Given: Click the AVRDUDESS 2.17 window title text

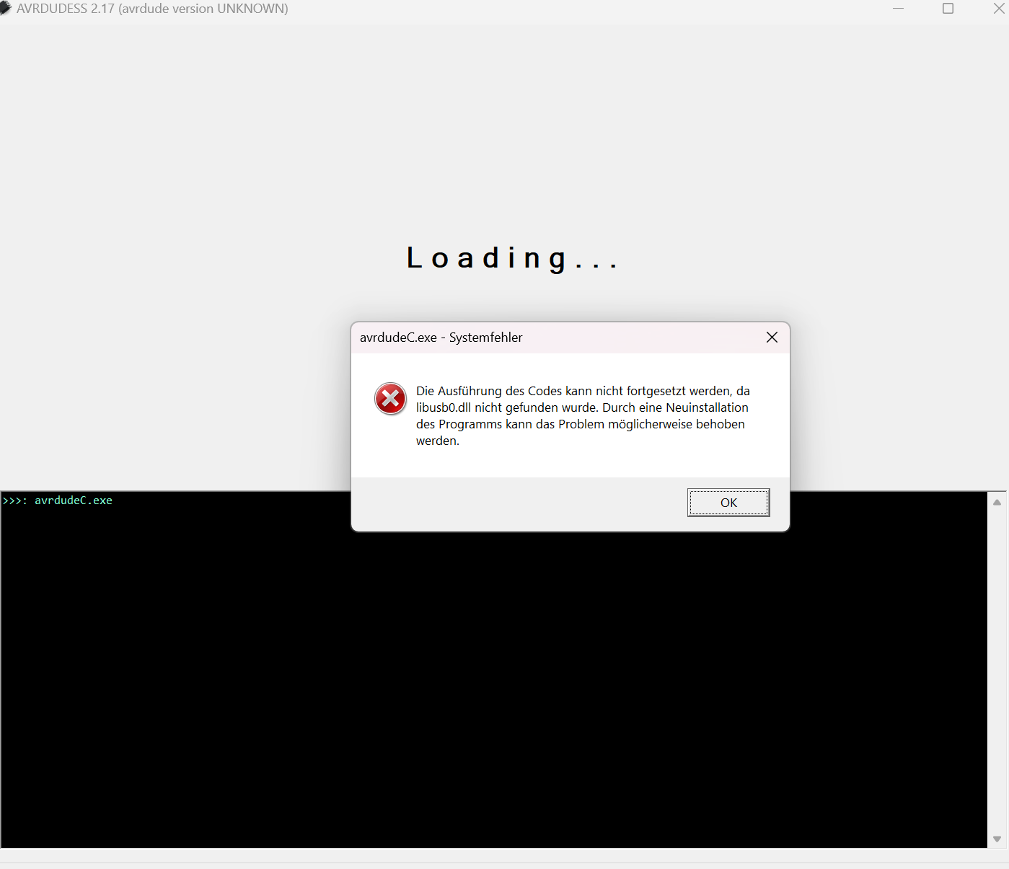Looking at the screenshot, I should 152,9.
